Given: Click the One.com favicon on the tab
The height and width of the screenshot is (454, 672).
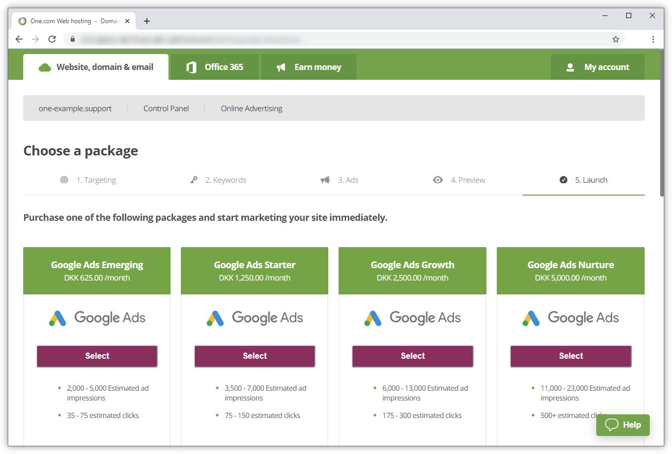Looking at the screenshot, I should [22, 21].
